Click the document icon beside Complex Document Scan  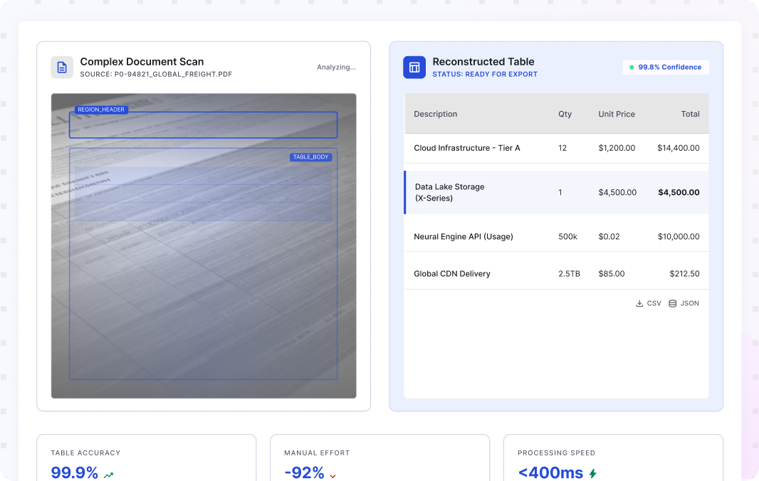(x=62, y=68)
